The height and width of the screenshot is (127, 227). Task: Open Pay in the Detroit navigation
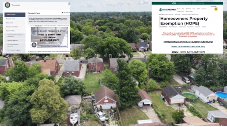click(183, 9)
